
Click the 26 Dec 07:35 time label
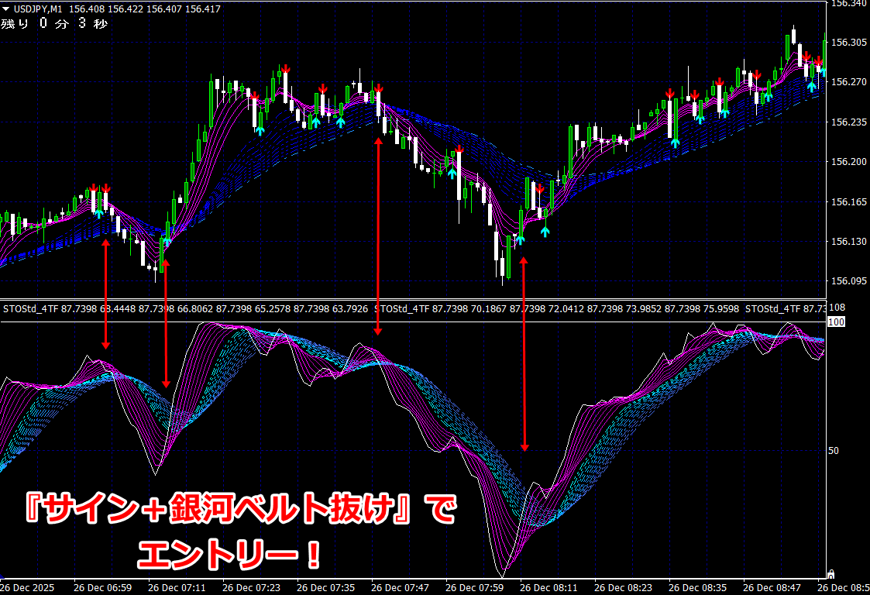(325, 587)
